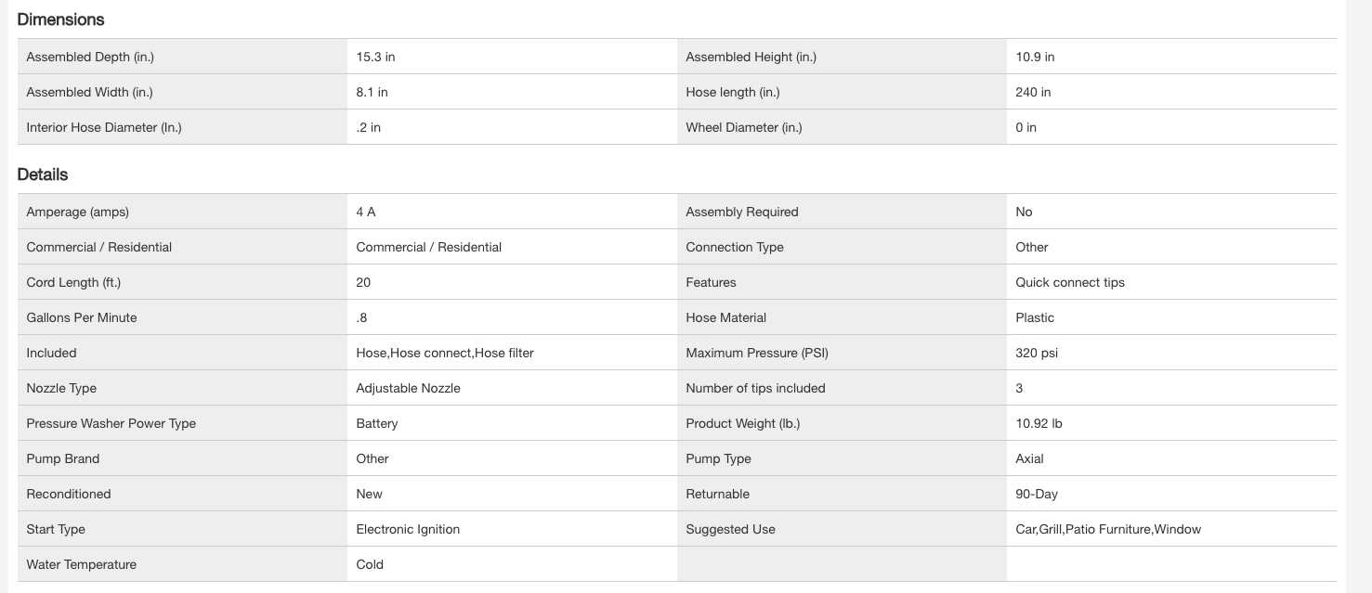Click the Quick connect tips feature value
1372x593 pixels.
(x=1069, y=282)
